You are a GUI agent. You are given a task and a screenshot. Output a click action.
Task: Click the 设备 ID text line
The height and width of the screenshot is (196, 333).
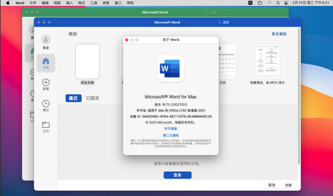[x=171, y=117]
